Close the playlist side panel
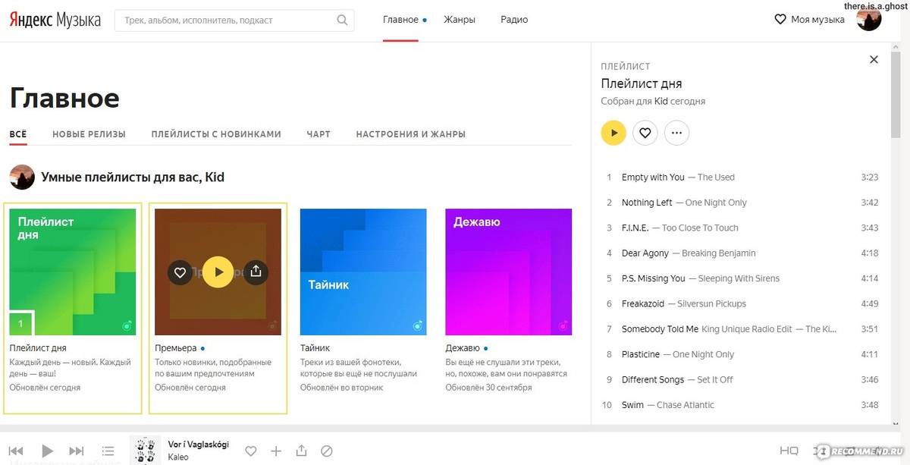910x465 pixels. (874, 60)
